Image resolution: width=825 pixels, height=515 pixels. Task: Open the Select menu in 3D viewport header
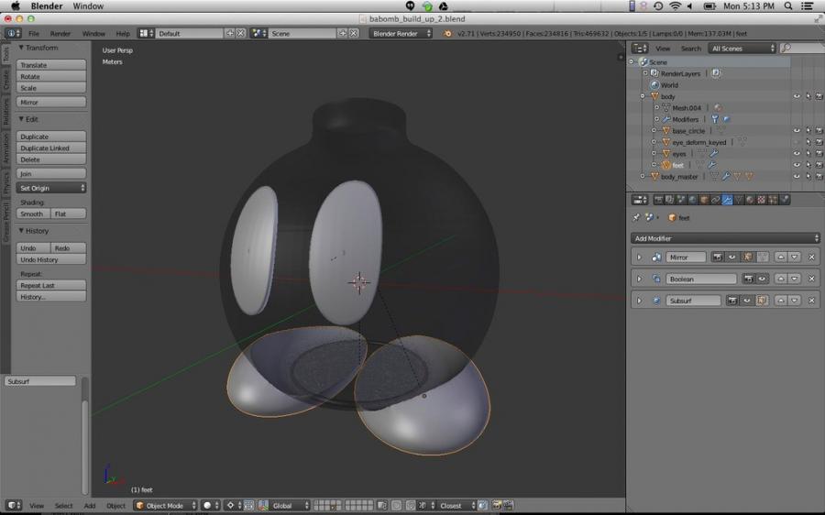click(63, 506)
